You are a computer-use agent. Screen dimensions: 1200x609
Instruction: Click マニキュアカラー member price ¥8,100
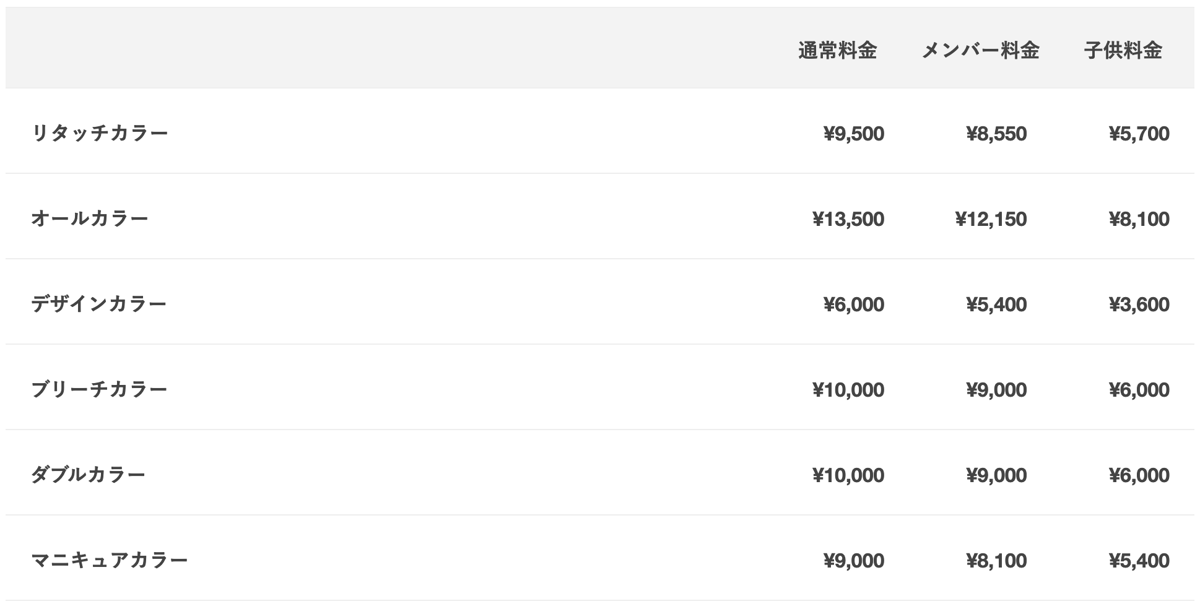click(x=996, y=561)
